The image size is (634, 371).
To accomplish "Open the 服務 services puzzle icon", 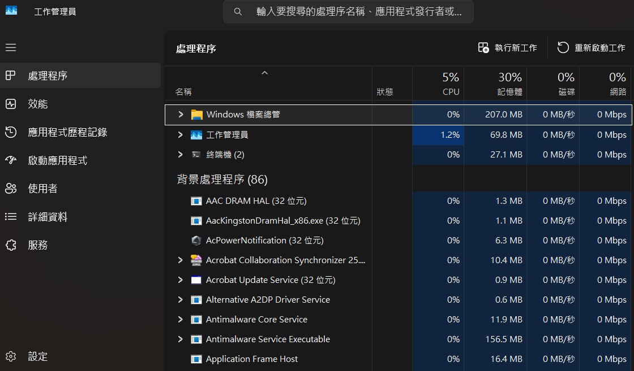I will click(11, 245).
